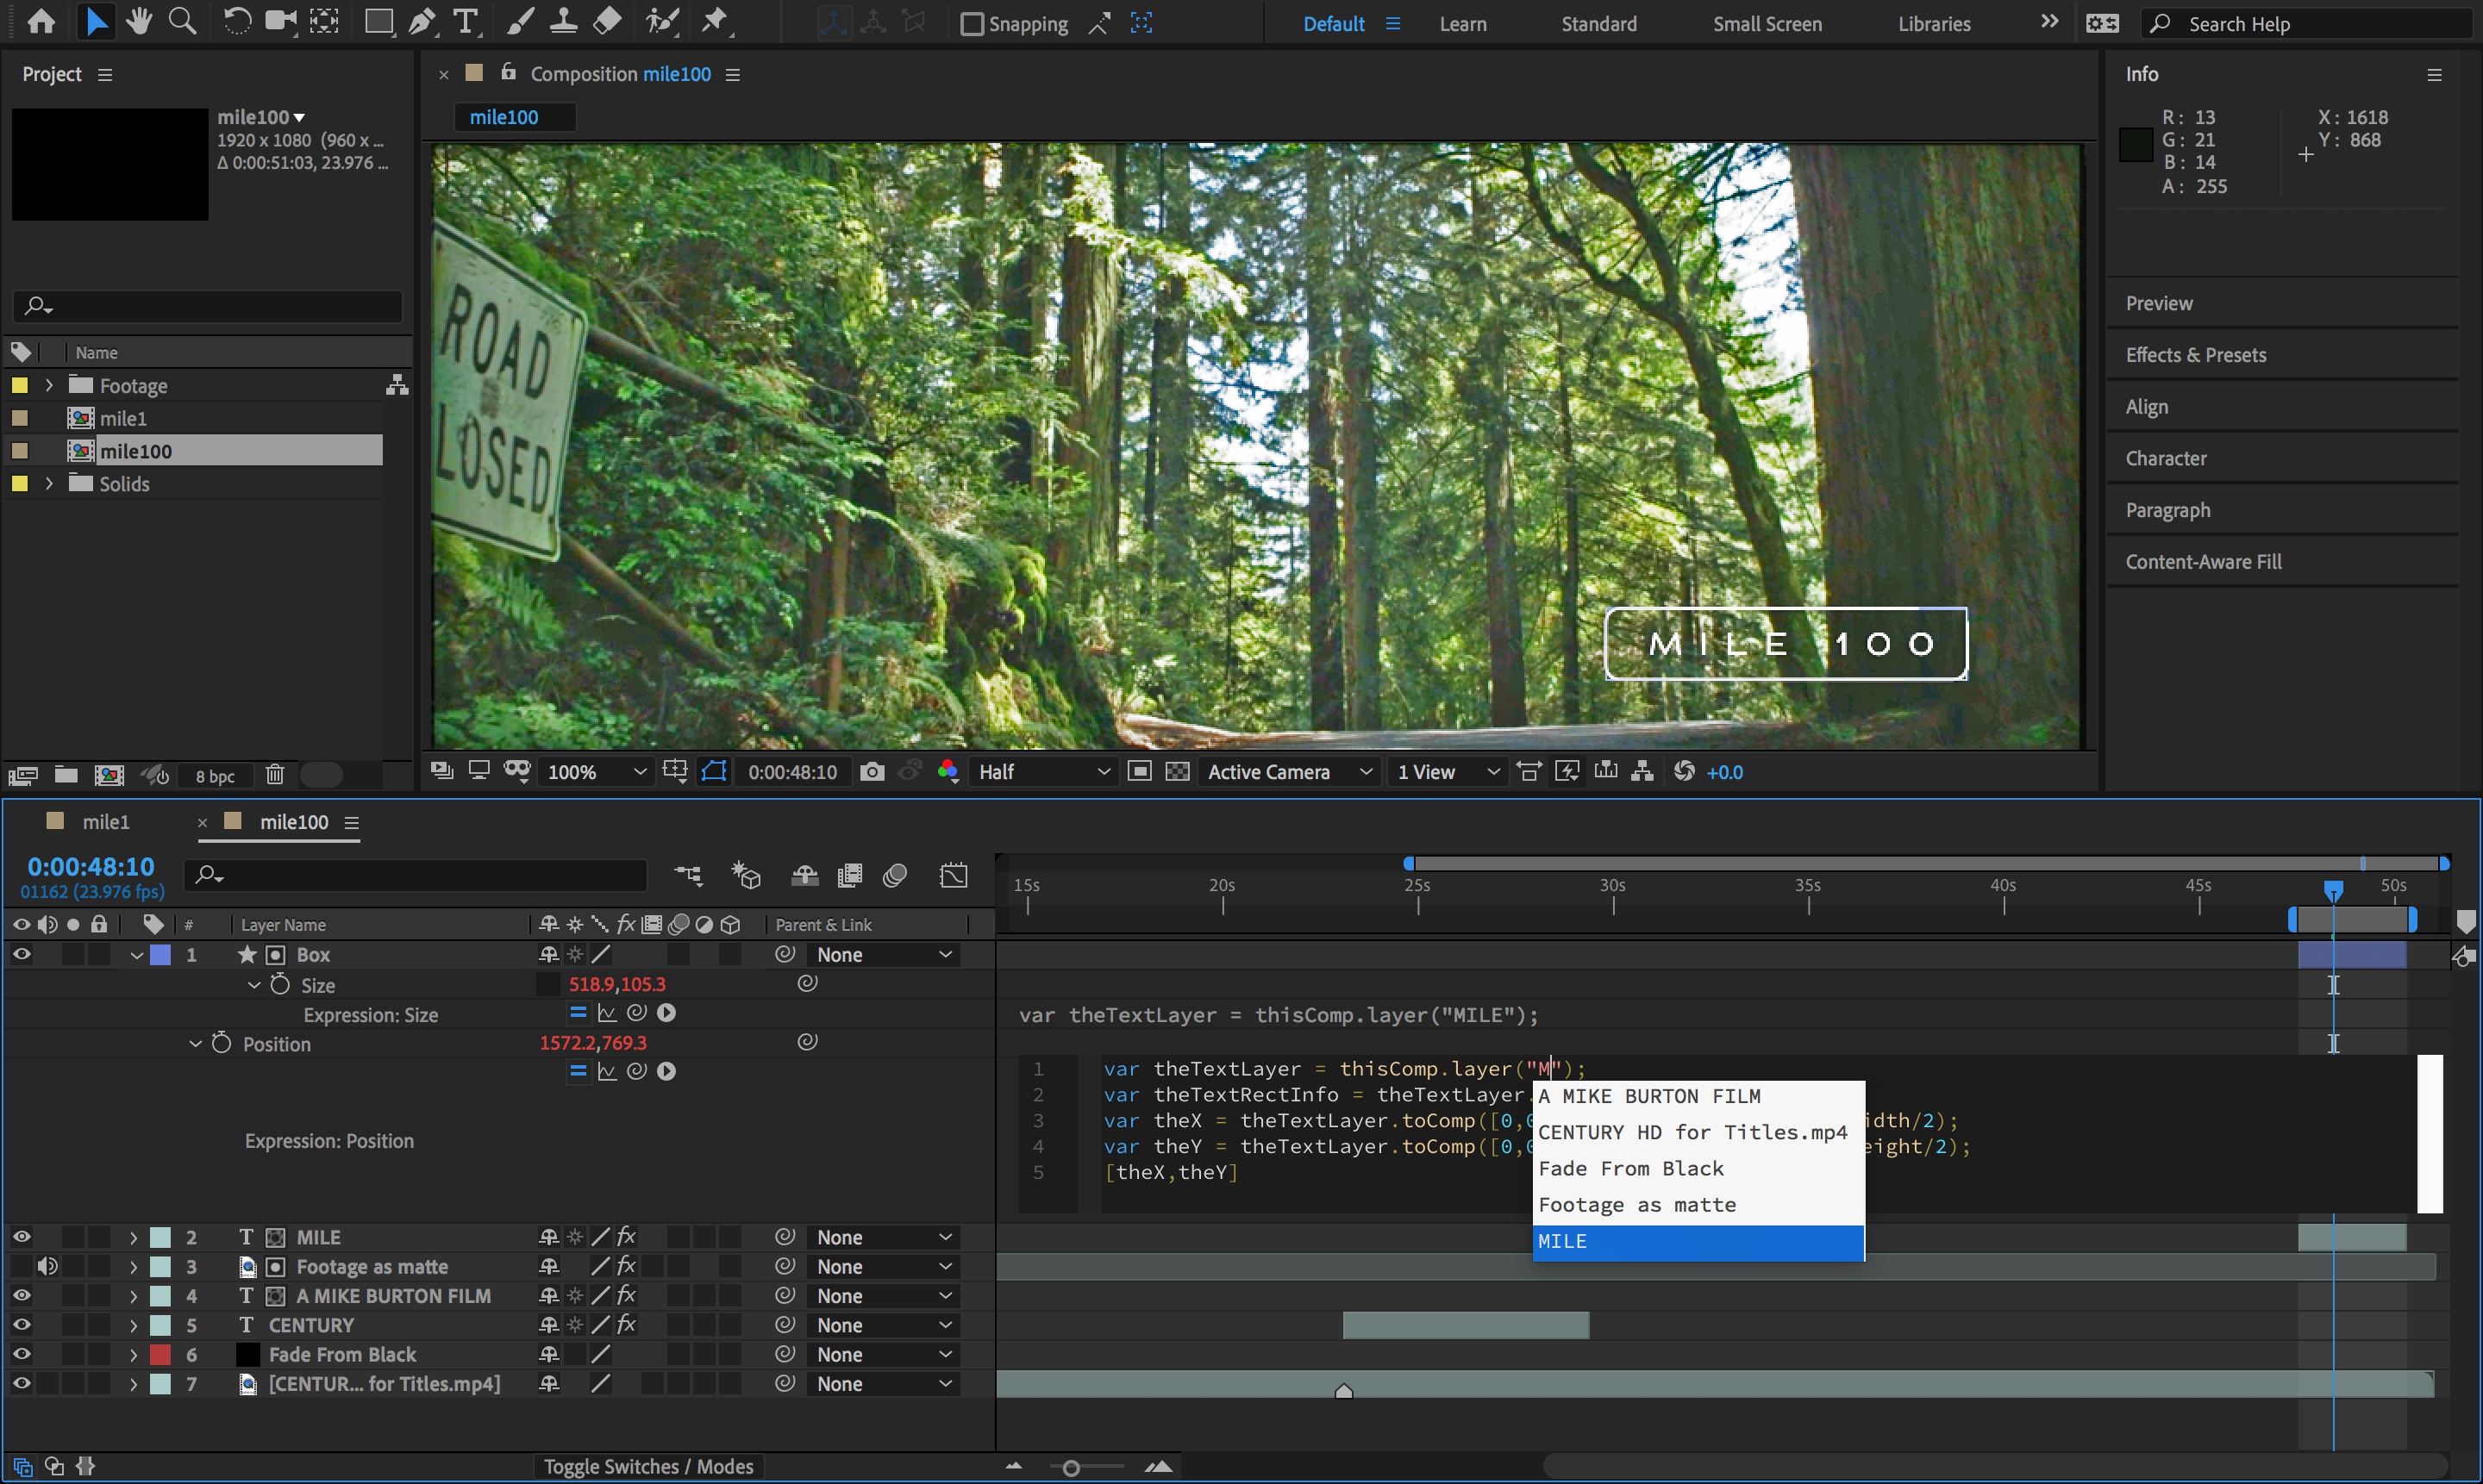Switch to the mile1 timeline tab
This screenshot has height=1484, width=2483.
click(105, 822)
